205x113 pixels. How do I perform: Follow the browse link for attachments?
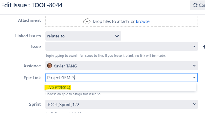pyautogui.click(x=143, y=21)
